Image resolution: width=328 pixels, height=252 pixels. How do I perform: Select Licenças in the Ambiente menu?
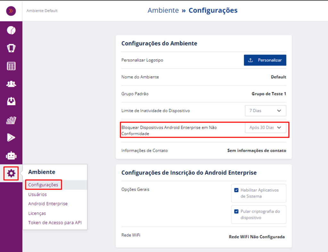point(37,213)
